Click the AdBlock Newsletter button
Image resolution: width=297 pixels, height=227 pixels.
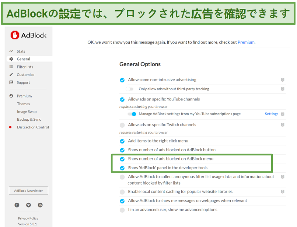point(28,191)
